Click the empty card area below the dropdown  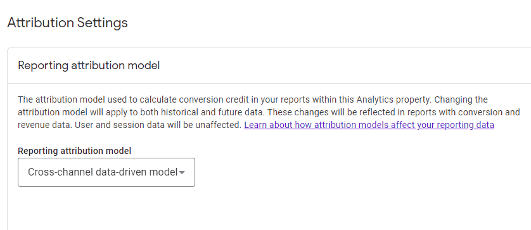(269, 208)
